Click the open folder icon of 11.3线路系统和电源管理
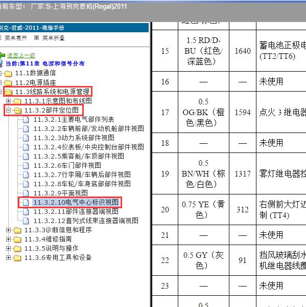The image size is (306, 307). [8, 92]
